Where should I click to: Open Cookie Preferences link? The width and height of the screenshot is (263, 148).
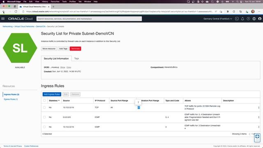tap(31, 146)
